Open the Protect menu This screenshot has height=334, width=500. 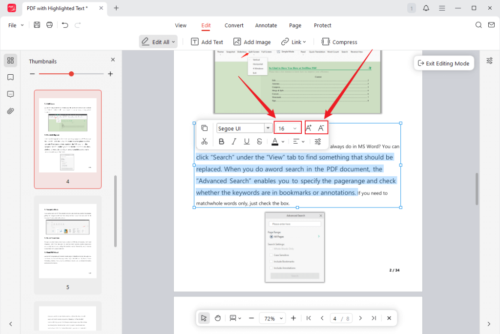click(x=323, y=25)
